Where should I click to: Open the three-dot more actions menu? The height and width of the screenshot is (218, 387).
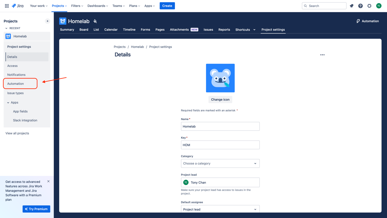point(322,55)
